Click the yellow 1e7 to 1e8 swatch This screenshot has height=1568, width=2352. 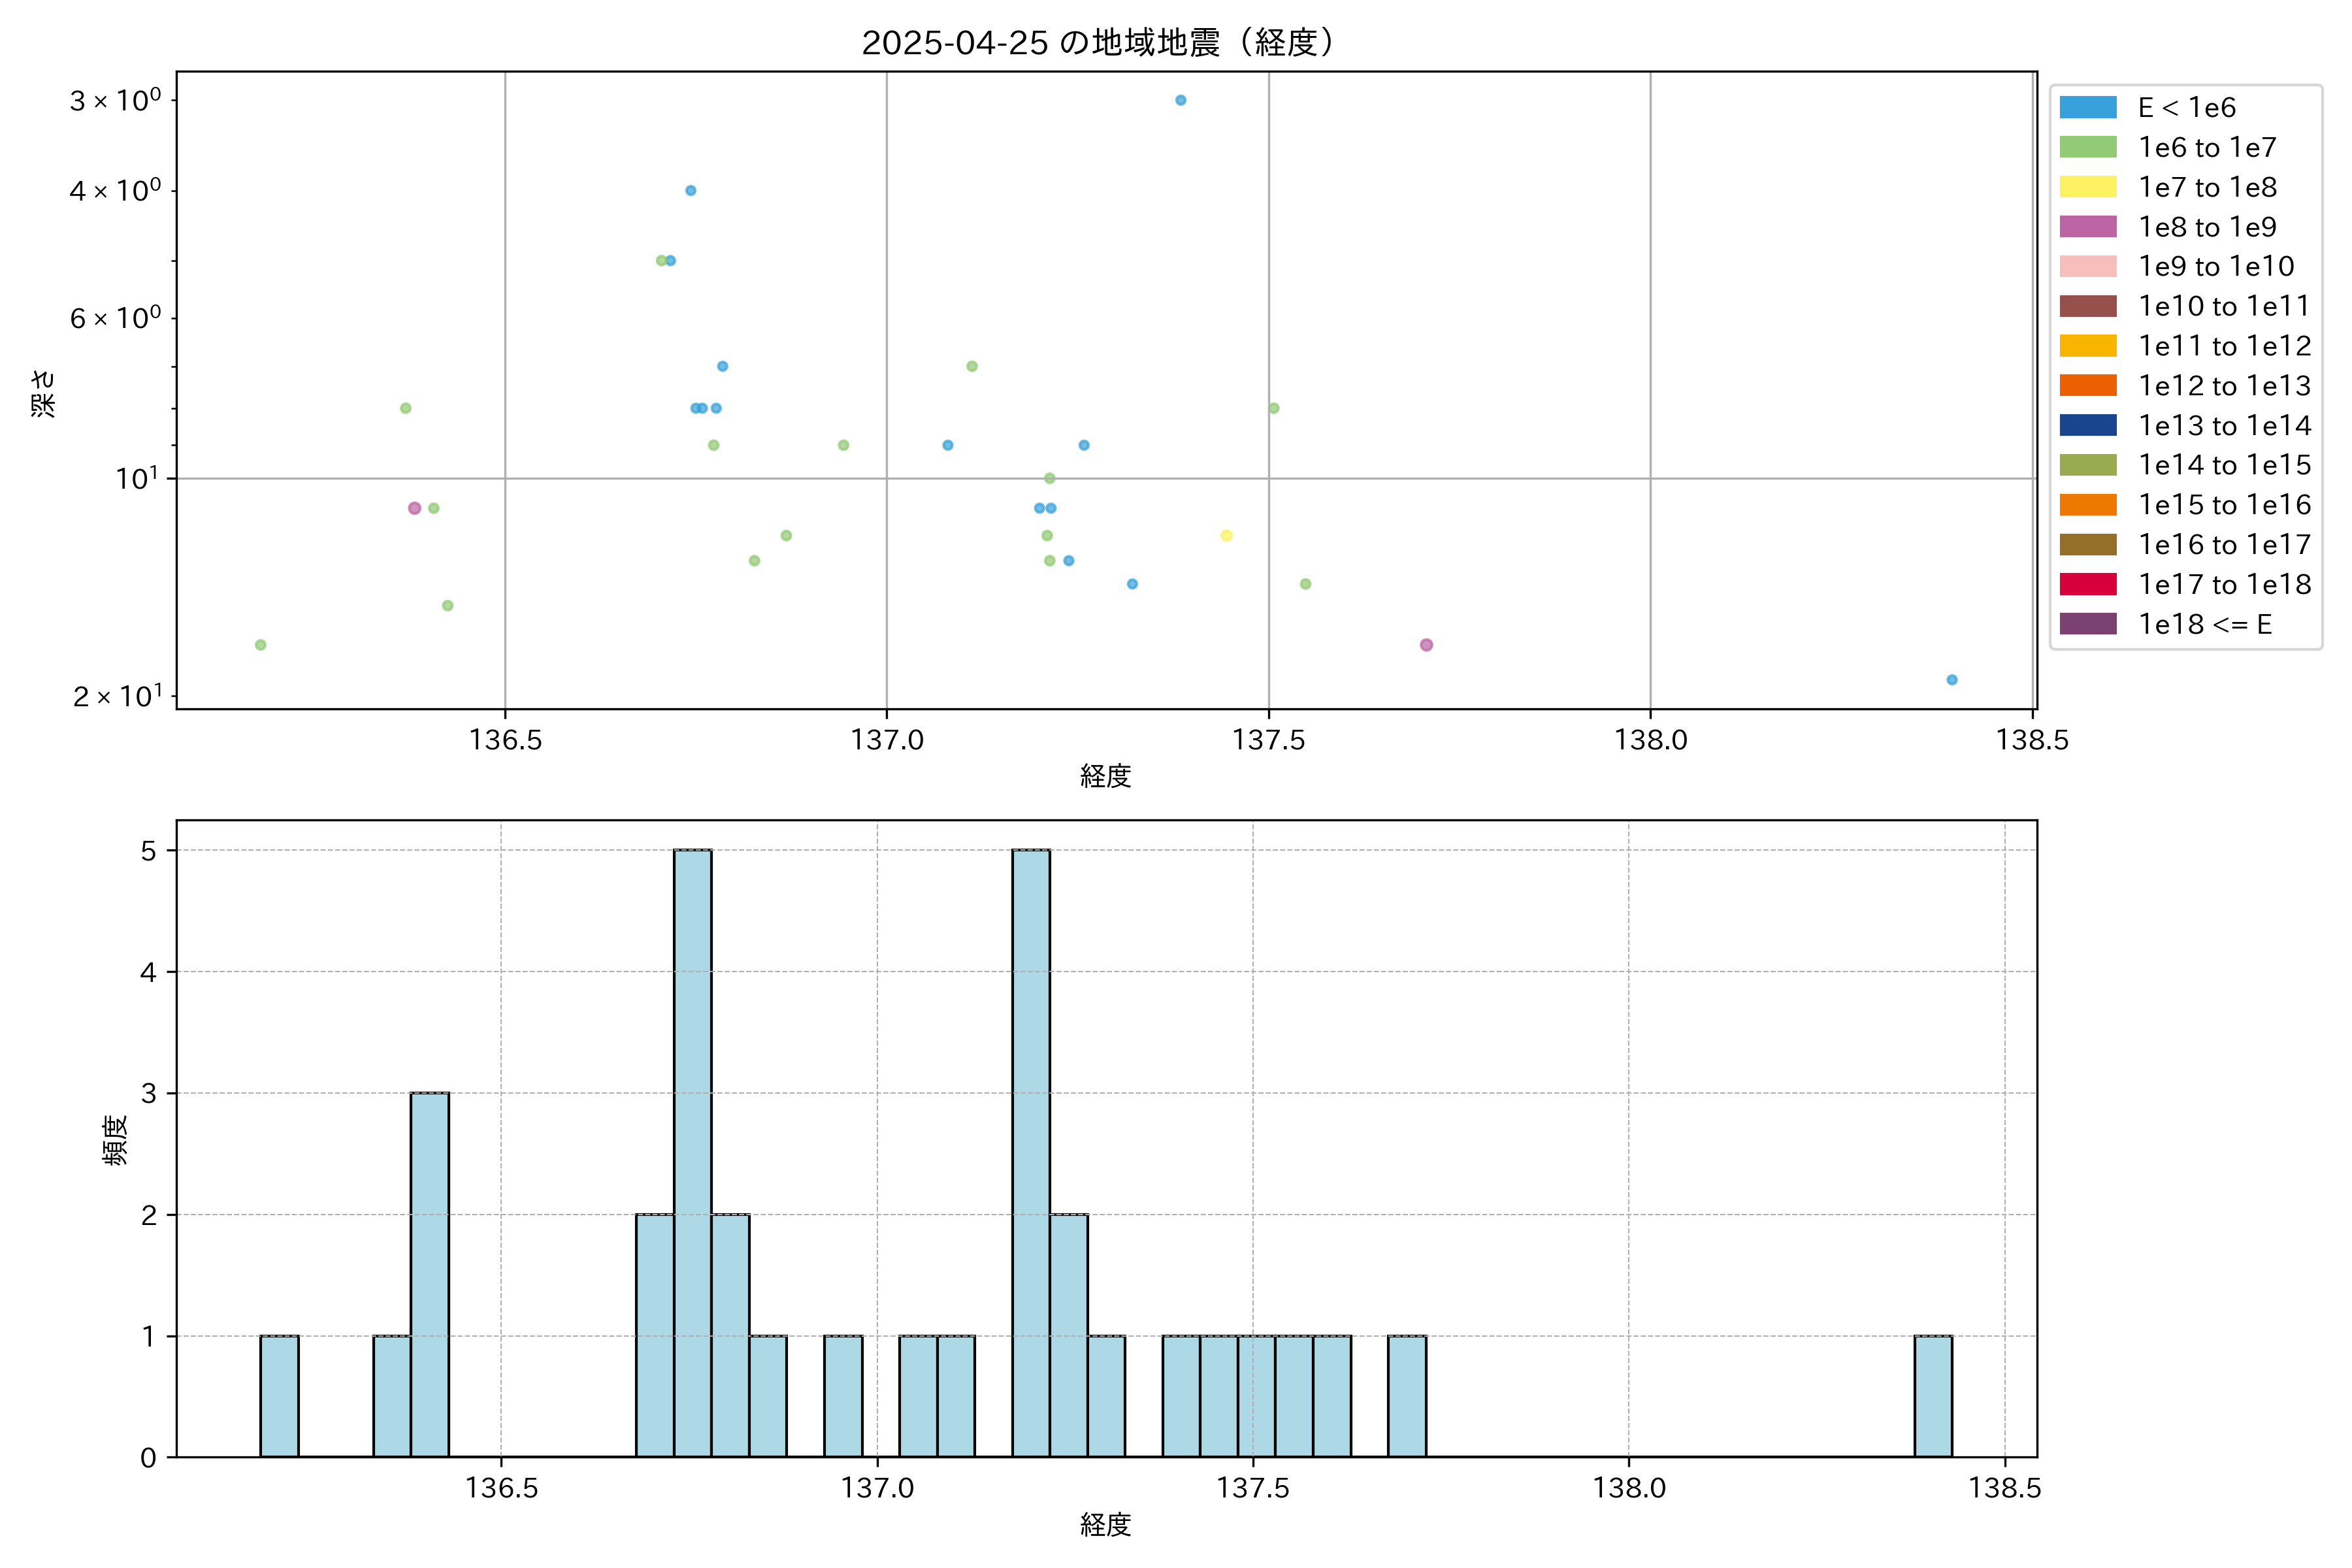pyautogui.click(x=2088, y=187)
